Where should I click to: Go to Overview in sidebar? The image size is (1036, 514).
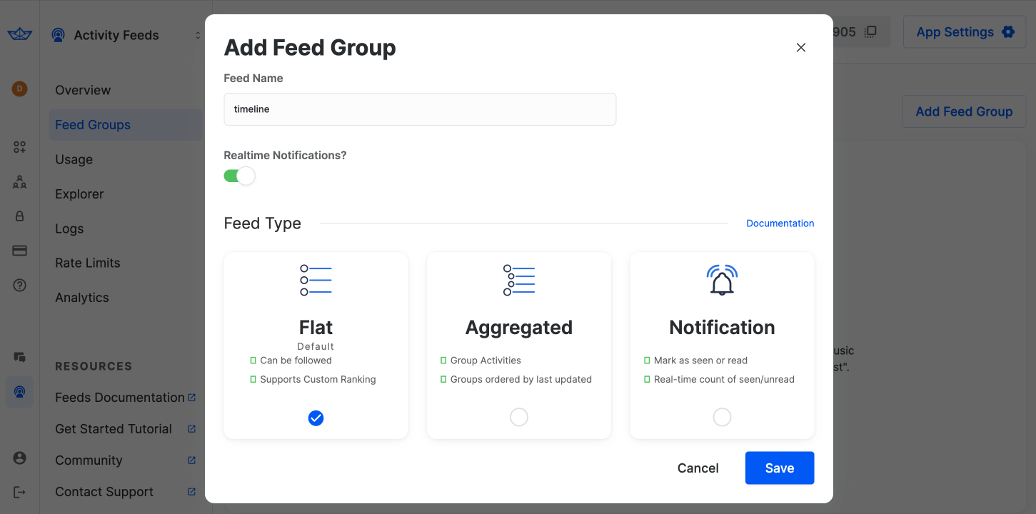point(83,90)
